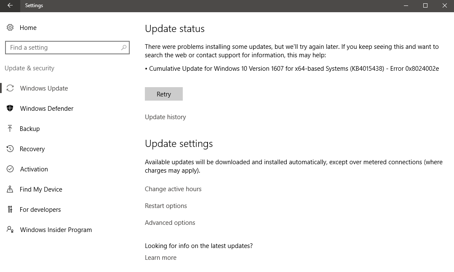Click the Home gear icon
Viewport: 454px width, 272px height.
pos(10,27)
